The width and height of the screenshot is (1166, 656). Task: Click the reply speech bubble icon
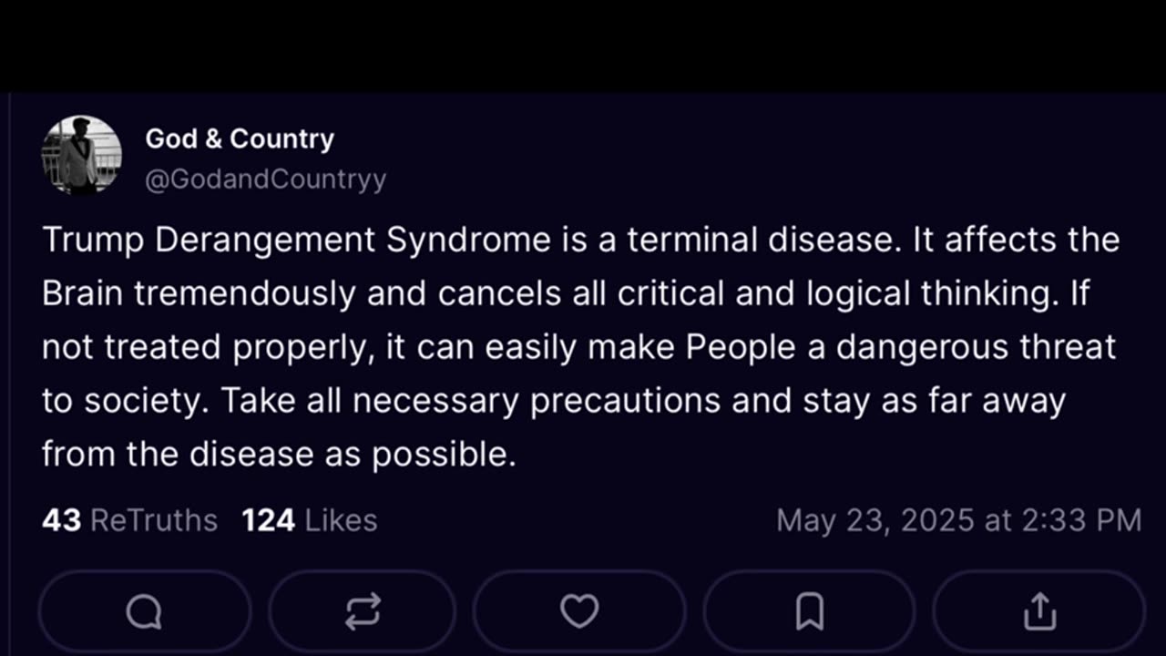(144, 611)
